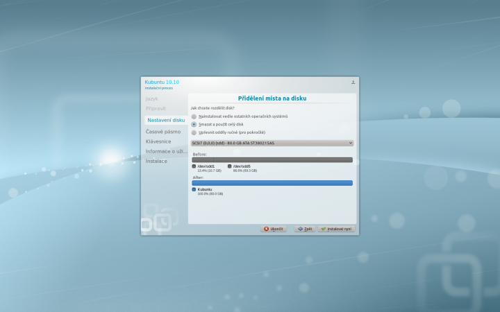Click the Ukončit button

[274, 229]
